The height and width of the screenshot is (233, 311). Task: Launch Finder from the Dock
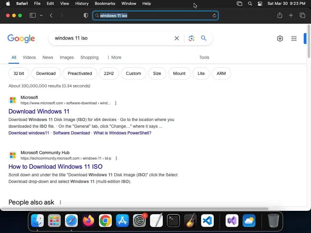coord(37,221)
